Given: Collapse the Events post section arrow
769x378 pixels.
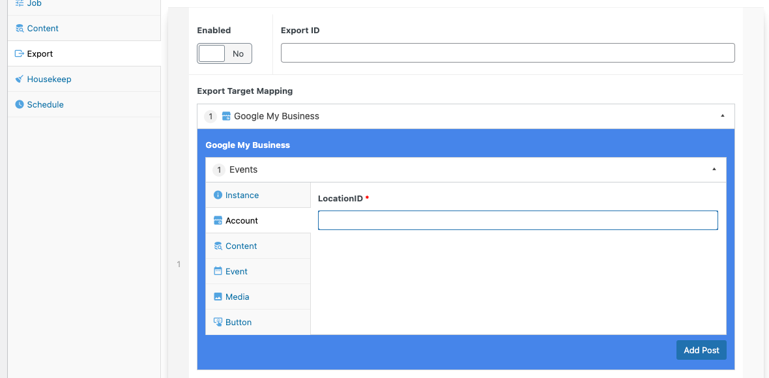Looking at the screenshot, I should click(714, 169).
